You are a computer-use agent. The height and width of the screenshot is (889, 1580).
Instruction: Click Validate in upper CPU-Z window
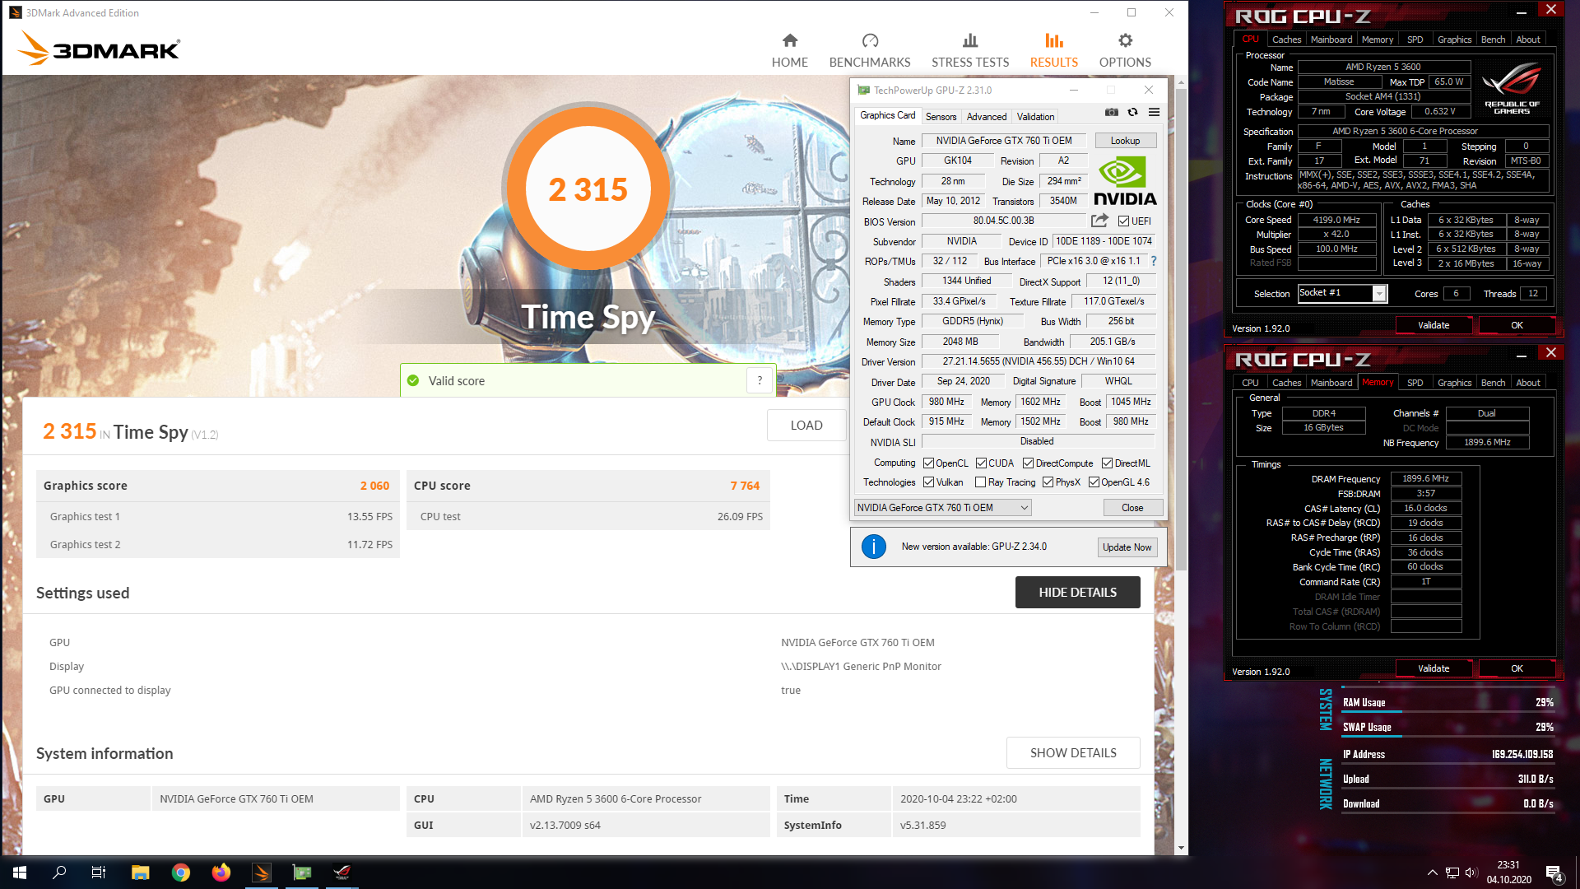1434,325
